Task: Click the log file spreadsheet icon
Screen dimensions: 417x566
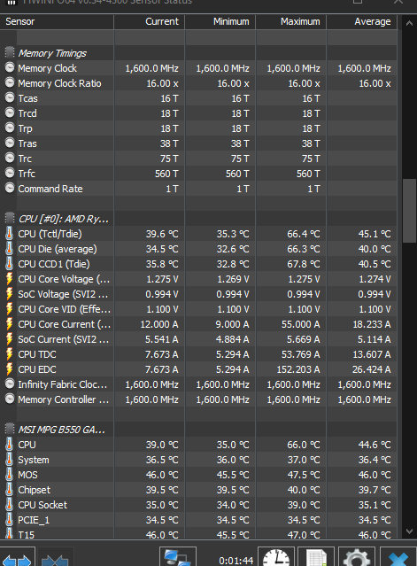Action: (316, 557)
